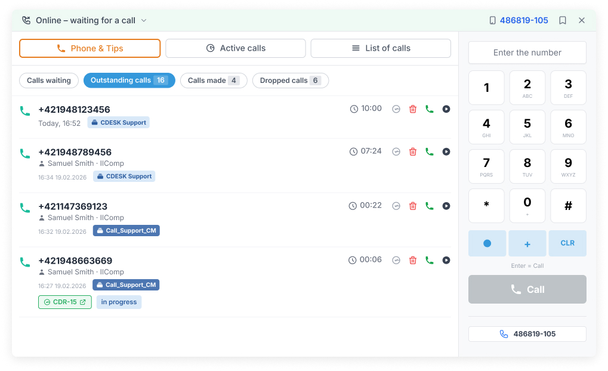Select the Calls waiting filter
The image size is (608, 371).
point(49,81)
